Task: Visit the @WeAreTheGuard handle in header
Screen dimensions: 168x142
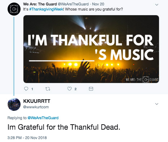Action: (73, 4)
